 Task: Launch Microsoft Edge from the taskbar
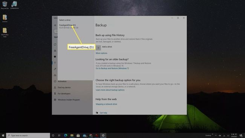click(x=66, y=135)
